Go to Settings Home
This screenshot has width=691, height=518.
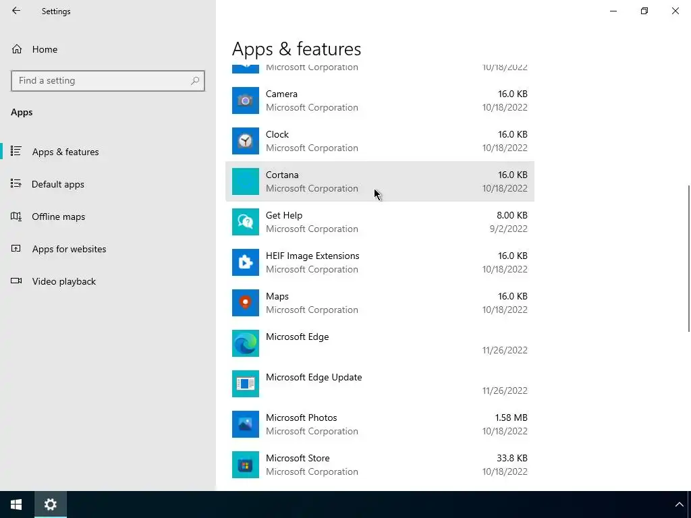click(x=108, y=49)
